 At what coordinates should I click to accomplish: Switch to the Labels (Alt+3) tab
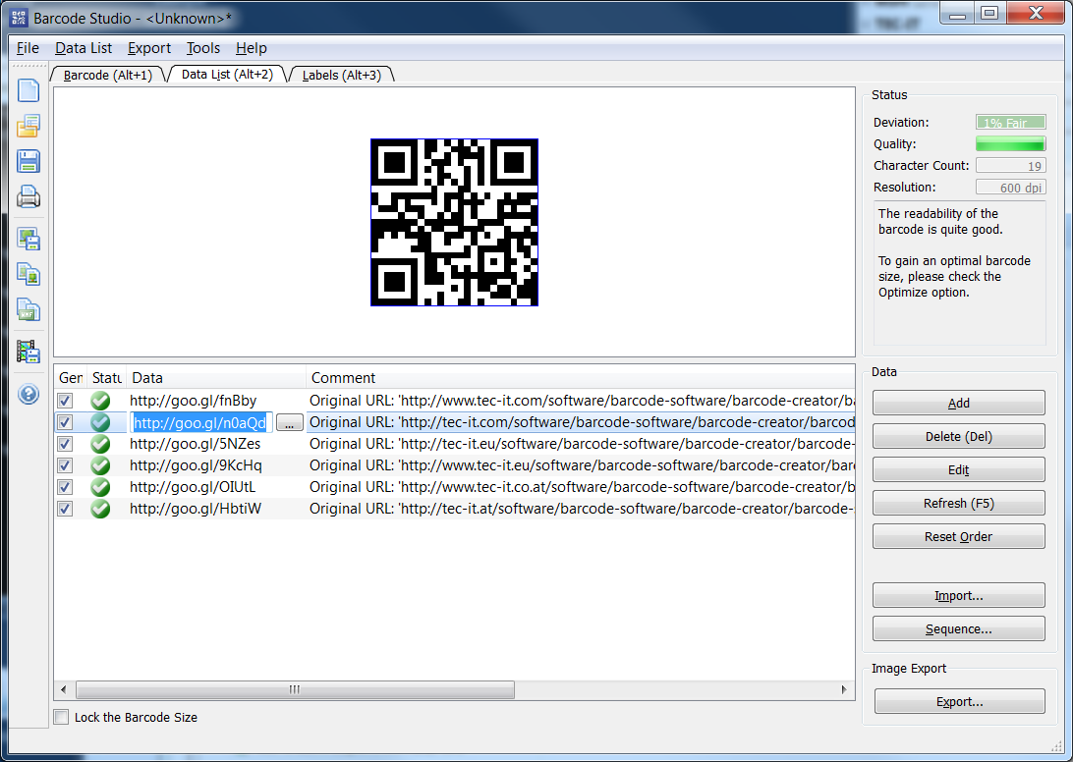point(342,75)
